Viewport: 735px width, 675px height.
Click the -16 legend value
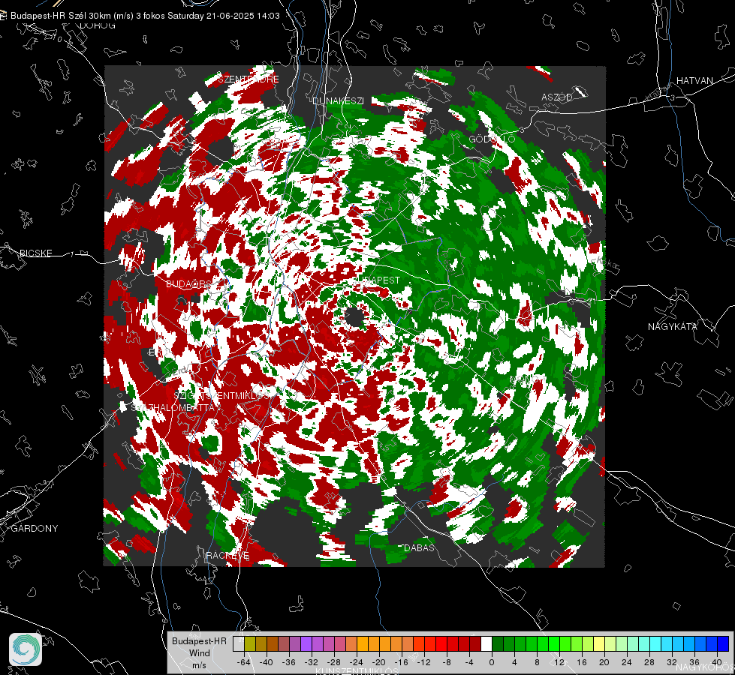click(402, 662)
